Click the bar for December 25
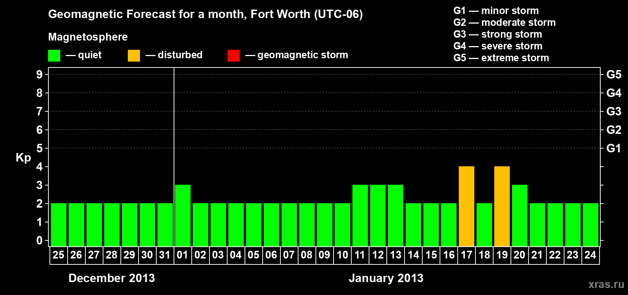The height and width of the screenshot is (295, 628). [x=59, y=225]
